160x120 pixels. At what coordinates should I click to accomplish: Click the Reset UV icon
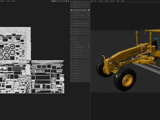pos(71,66)
